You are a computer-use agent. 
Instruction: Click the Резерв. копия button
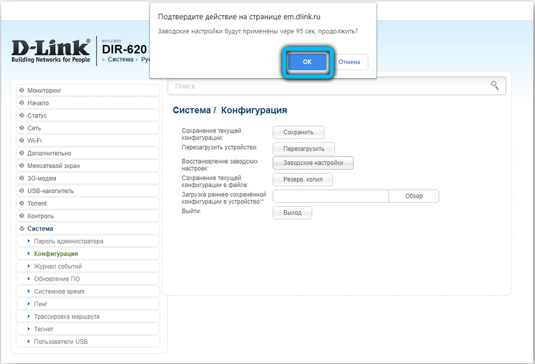[303, 179]
